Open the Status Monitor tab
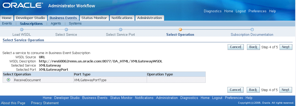This screenshot has height=106, width=296. tap(94, 18)
